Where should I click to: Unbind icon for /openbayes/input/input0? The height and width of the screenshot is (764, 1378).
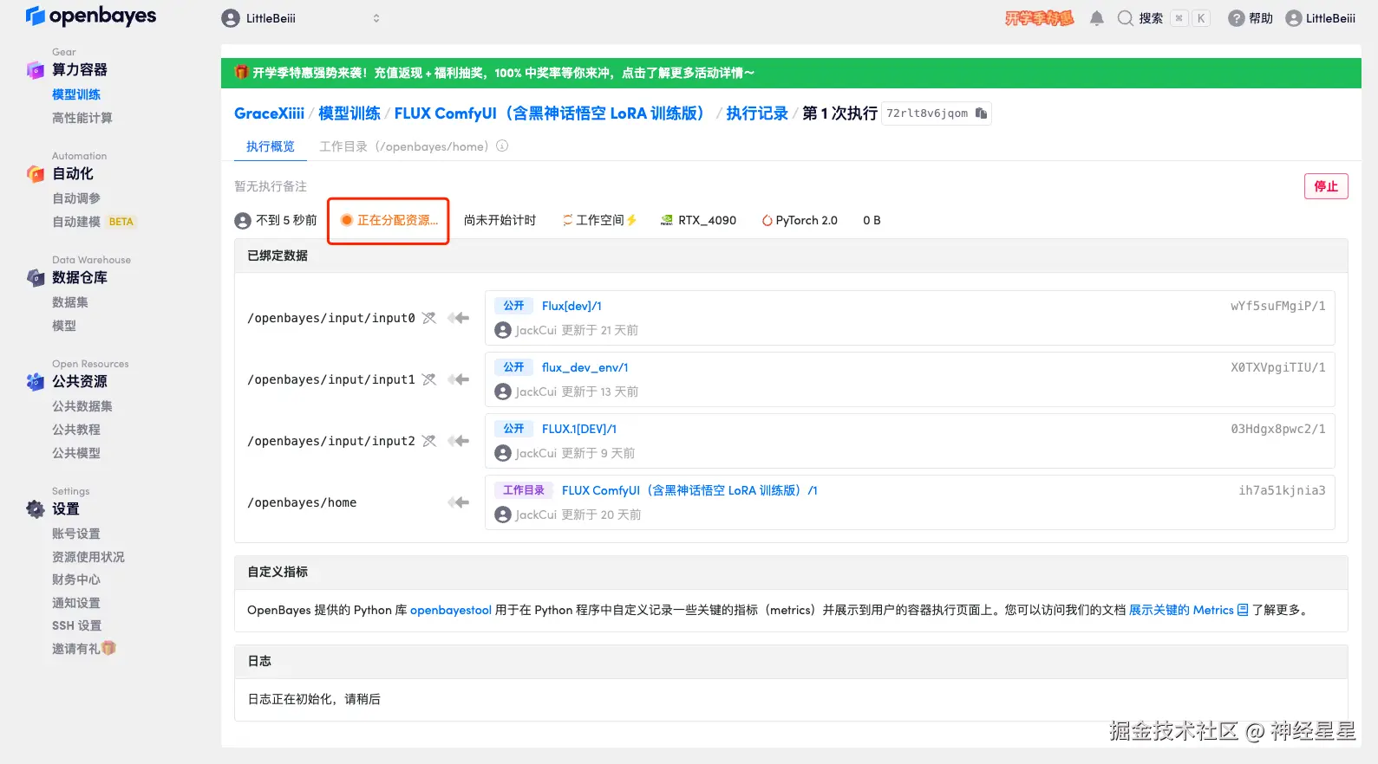tap(429, 318)
